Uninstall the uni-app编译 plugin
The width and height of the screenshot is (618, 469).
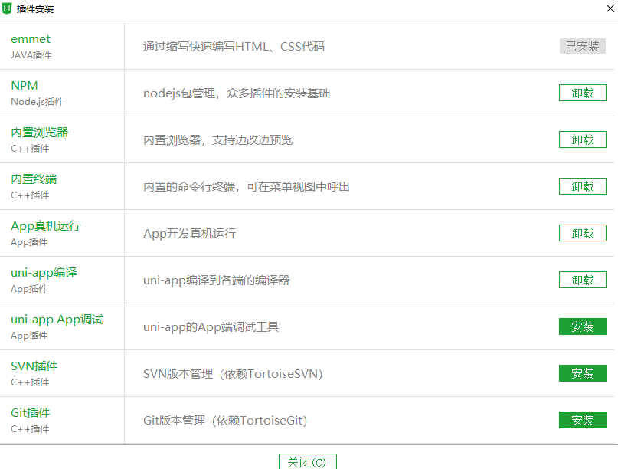pyautogui.click(x=583, y=280)
